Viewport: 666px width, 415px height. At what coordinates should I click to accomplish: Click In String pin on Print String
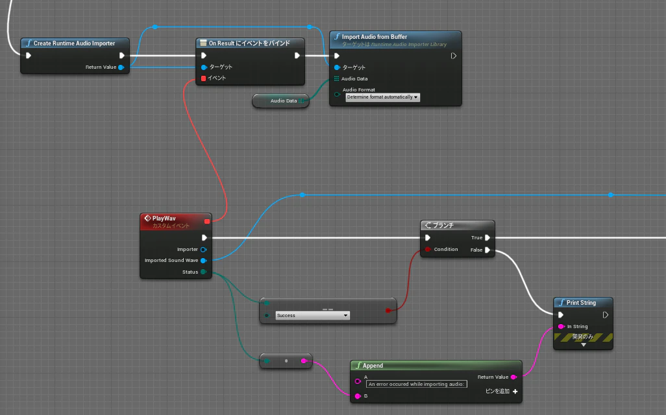click(x=561, y=326)
